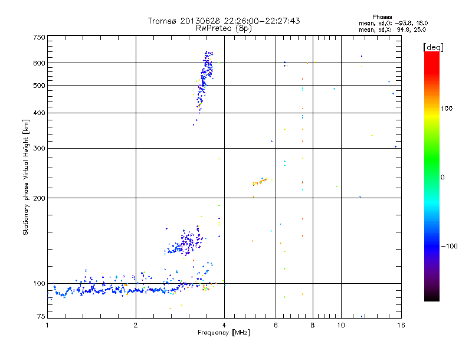Click the x-axis tick label '1'

tap(47, 325)
